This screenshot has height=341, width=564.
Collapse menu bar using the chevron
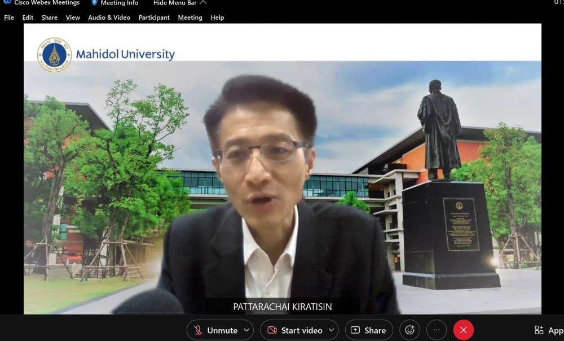pyautogui.click(x=203, y=3)
